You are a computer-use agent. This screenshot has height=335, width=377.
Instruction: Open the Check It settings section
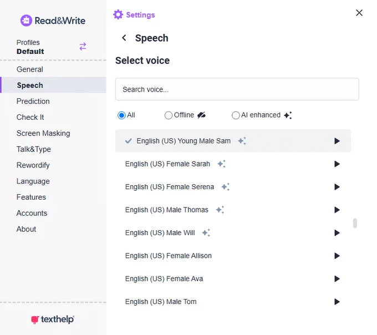[53, 117]
